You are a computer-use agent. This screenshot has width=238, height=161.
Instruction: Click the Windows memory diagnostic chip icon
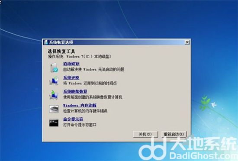click(54, 109)
